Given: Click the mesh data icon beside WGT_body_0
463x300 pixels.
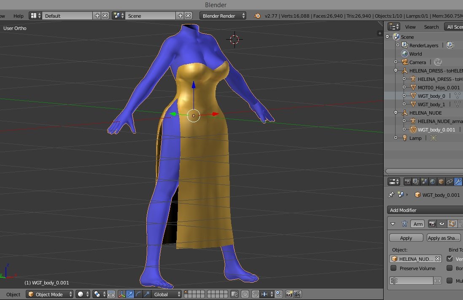Looking at the screenshot, I should [x=457, y=96].
